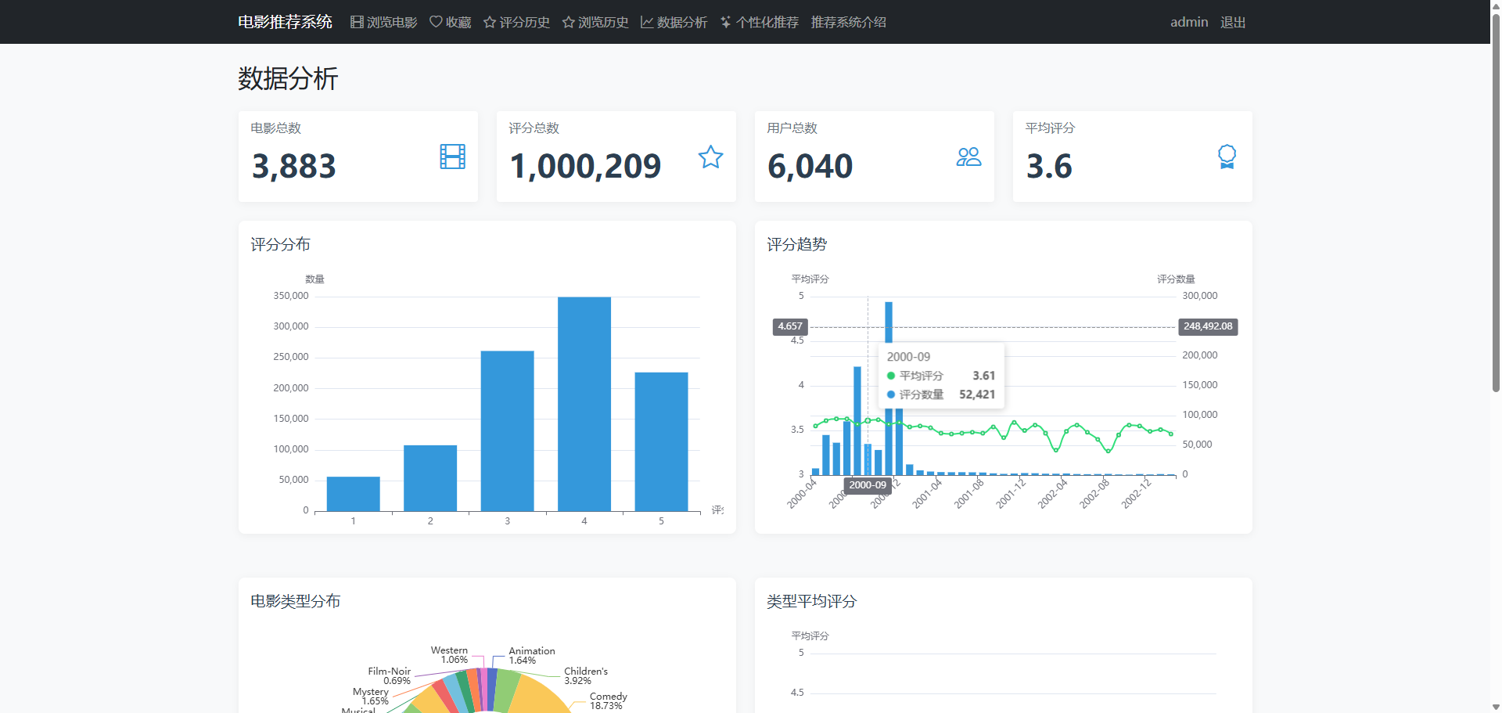Click the 退出 logout link

[1233, 22]
